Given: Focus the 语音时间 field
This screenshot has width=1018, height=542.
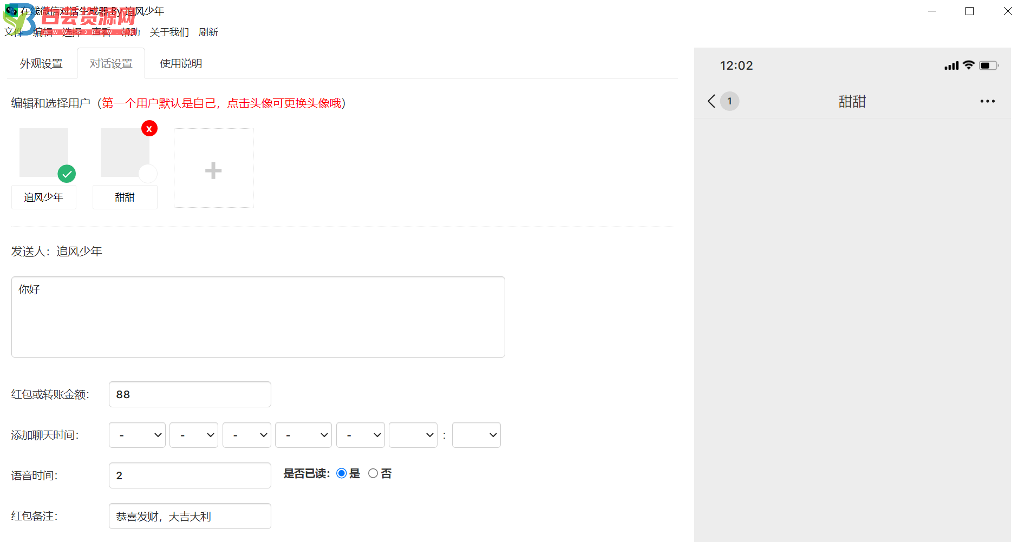Looking at the screenshot, I should click(x=190, y=475).
